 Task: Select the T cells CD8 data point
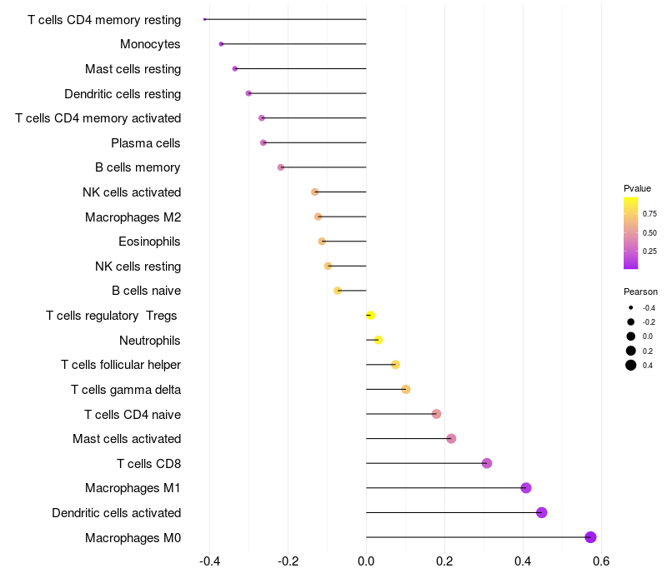click(x=487, y=463)
